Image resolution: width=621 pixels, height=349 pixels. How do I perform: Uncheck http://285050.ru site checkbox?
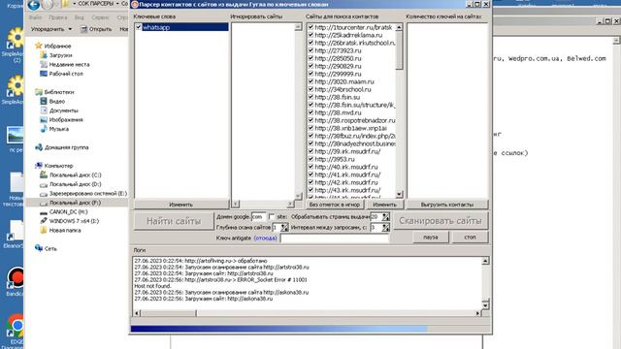coord(310,58)
